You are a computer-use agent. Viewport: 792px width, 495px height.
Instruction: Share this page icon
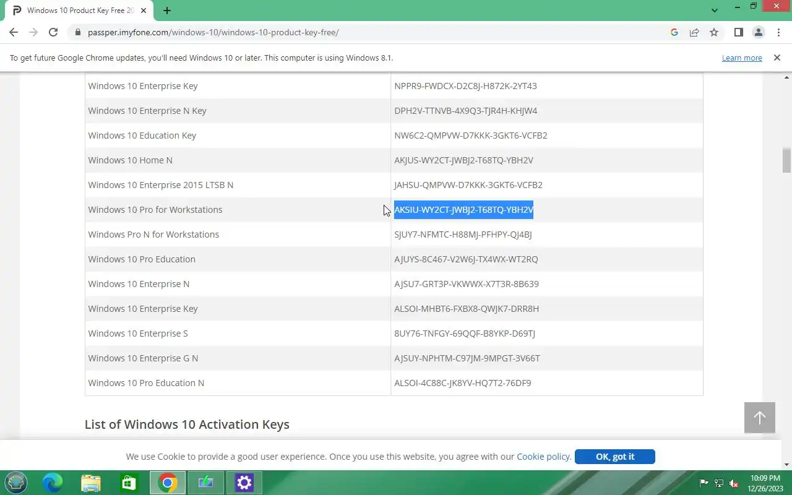(694, 32)
